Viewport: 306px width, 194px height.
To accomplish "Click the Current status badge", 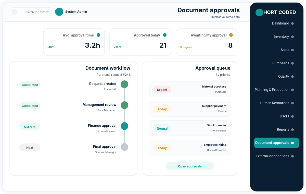I will pyautogui.click(x=30, y=127).
